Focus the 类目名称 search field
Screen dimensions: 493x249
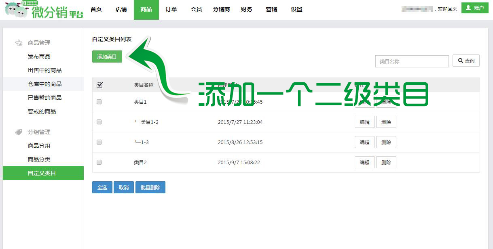(412, 61)
